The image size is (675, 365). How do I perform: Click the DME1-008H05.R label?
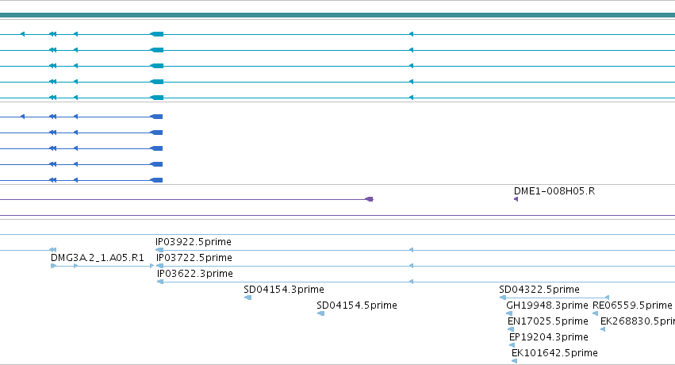554,191
